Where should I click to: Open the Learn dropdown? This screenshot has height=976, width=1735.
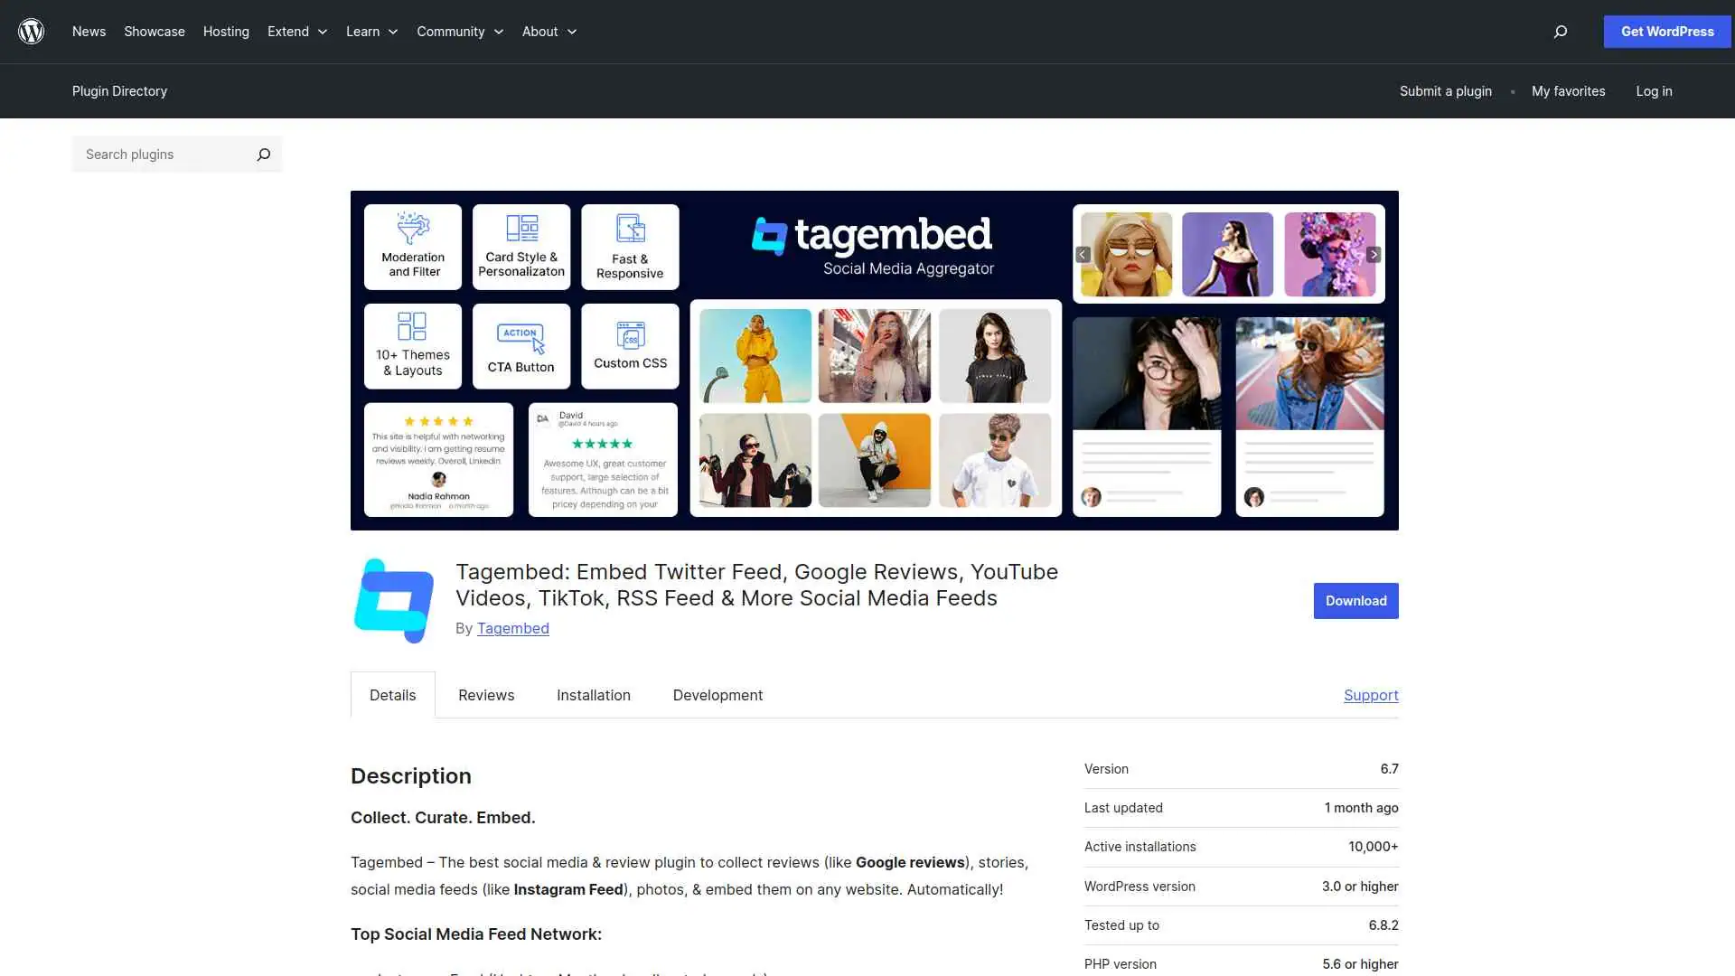pyautogui.click(x=370, y=32)
